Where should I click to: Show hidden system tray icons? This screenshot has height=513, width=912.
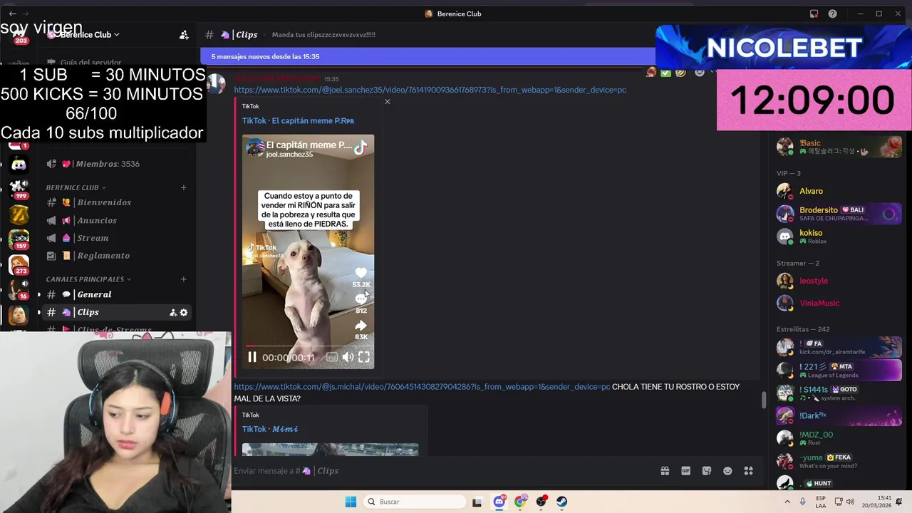787,502
